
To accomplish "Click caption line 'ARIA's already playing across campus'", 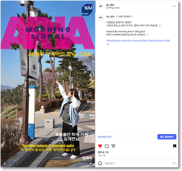I will click(x=126, y=35).
